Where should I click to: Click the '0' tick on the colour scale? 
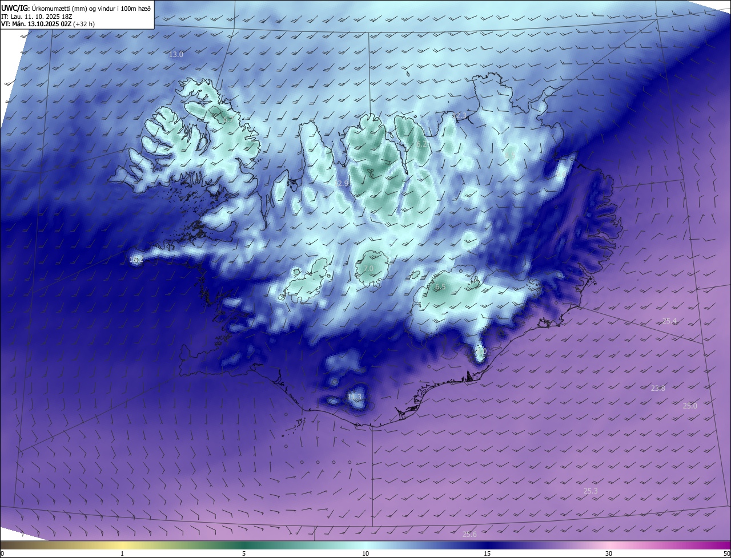click(2, 553)
